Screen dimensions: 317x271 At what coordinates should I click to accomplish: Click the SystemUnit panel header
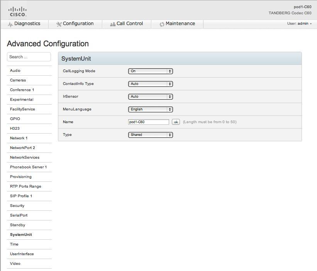180,59
